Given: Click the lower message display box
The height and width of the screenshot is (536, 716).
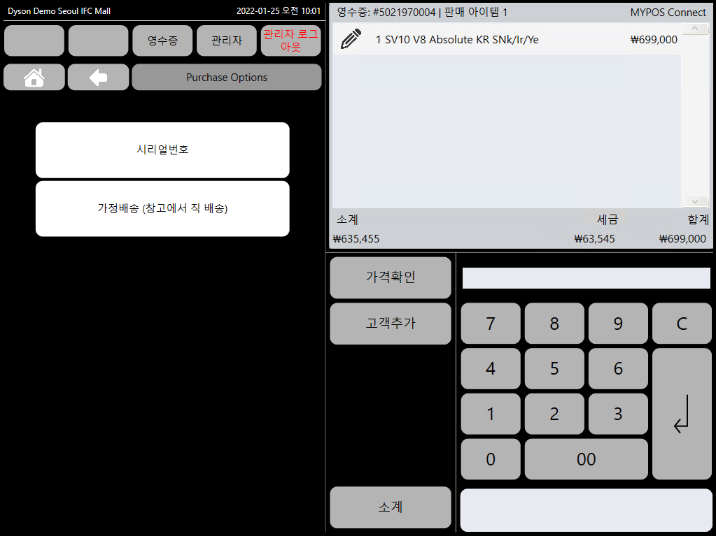Looking at the screenshot, I should (x=587, y=510).
